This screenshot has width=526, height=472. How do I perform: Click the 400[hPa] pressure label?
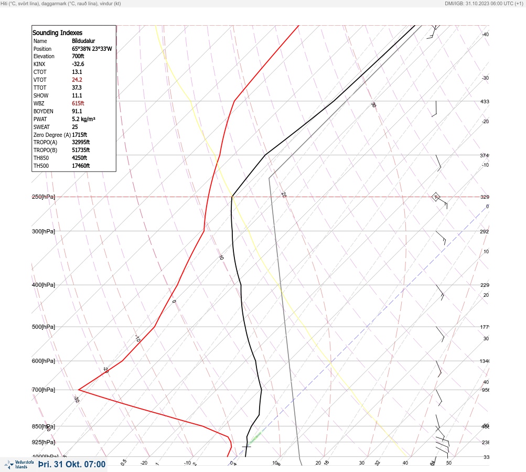44,285
